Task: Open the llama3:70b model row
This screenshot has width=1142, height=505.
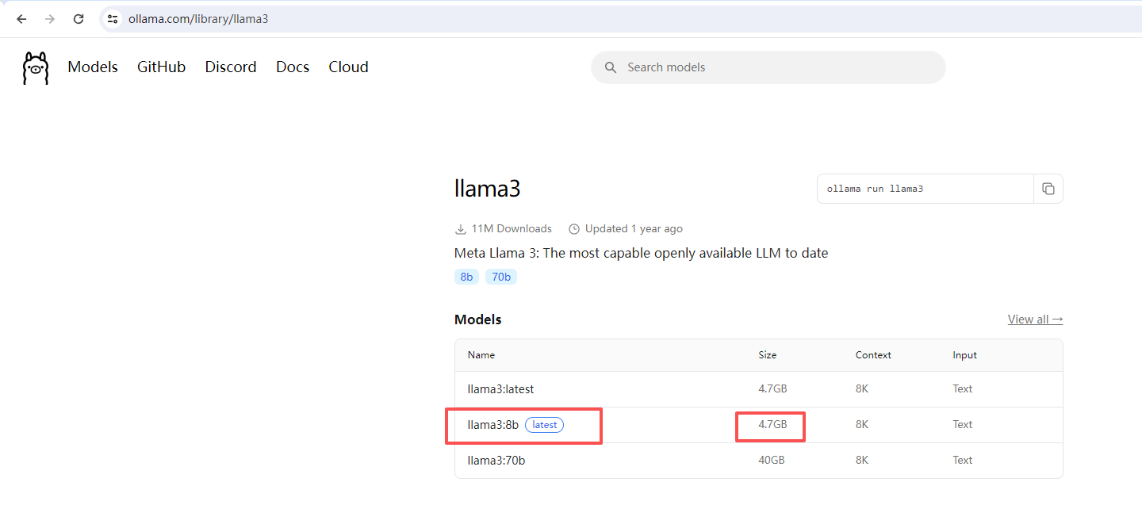Action: (496, 461)
